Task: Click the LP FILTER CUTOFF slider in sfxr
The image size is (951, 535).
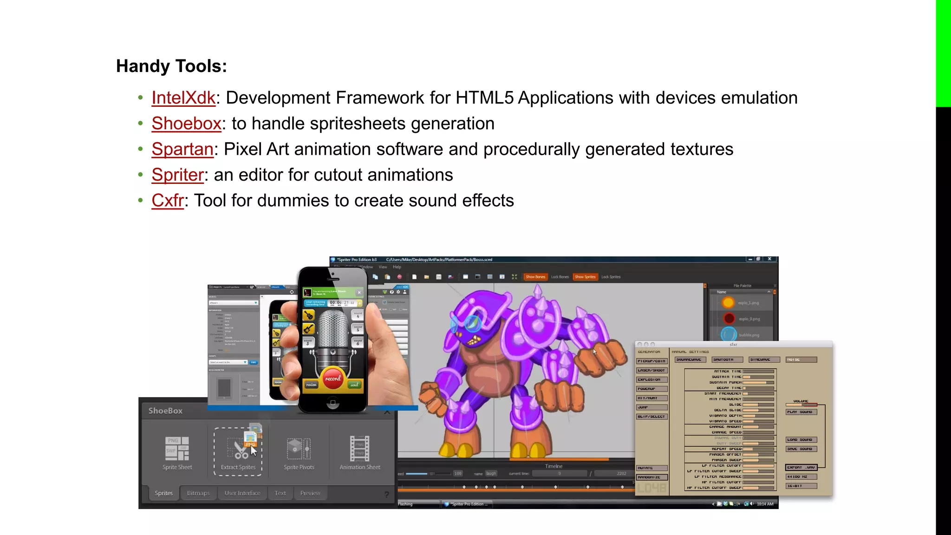Action: [758, 466]
